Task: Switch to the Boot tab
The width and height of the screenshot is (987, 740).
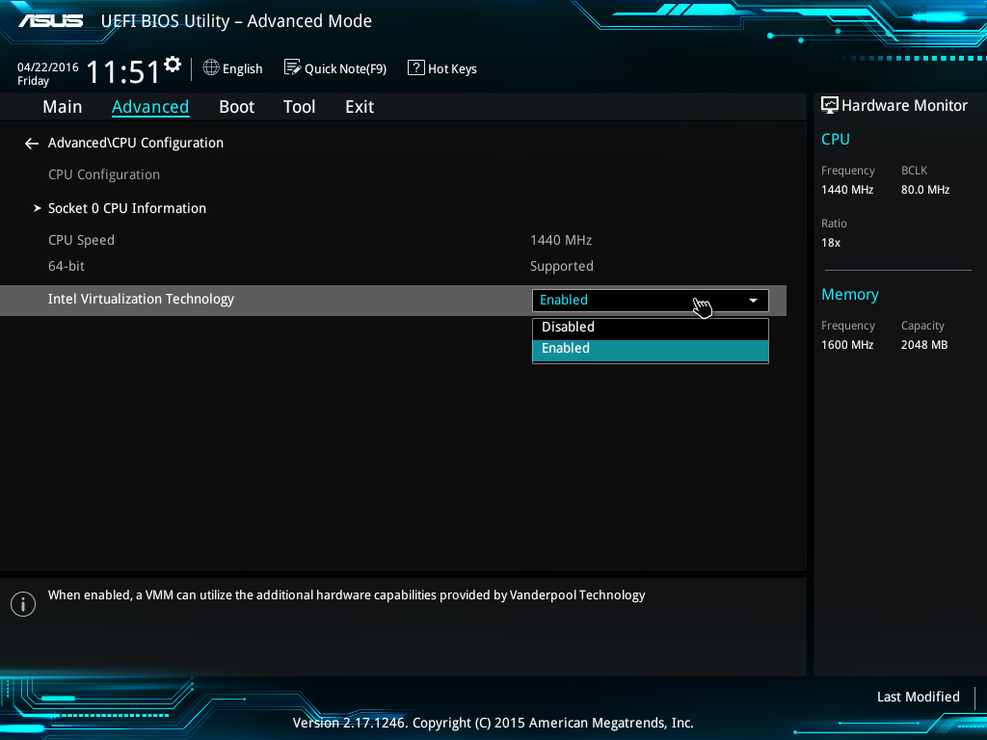Action: point(237,107)
